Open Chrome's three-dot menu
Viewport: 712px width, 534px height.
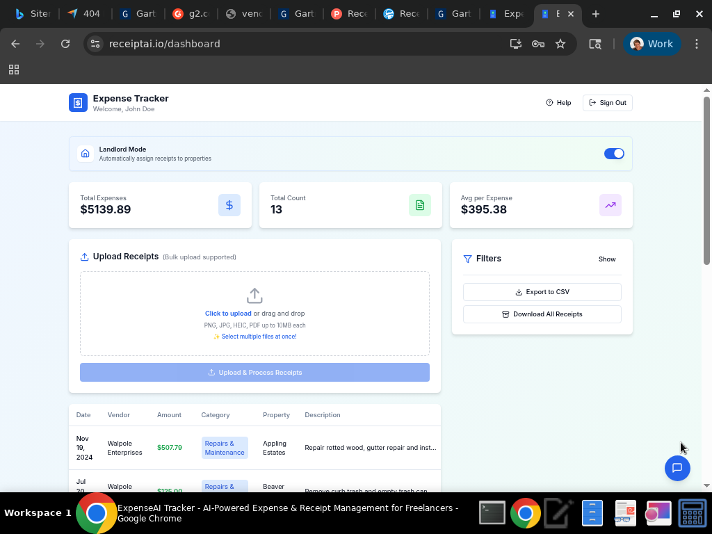point(697,43)
